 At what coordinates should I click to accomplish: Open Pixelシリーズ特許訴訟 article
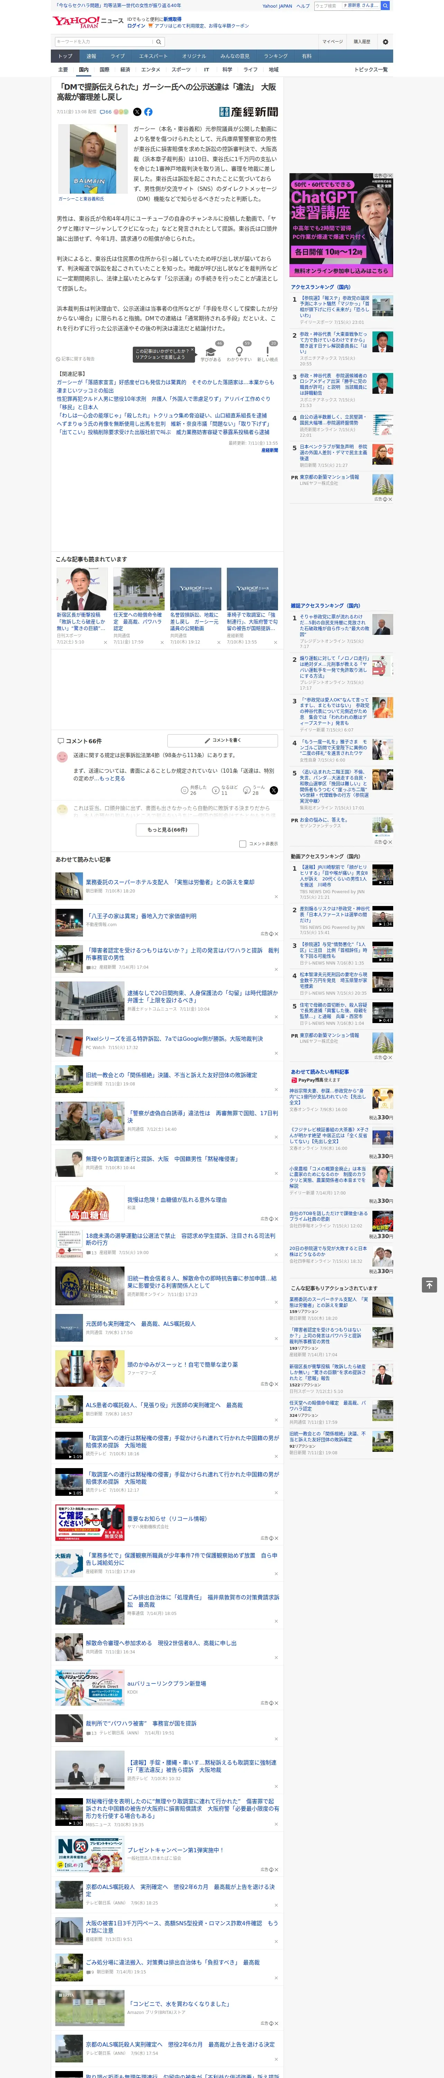pyautogui.click(x=174, y=1038)
